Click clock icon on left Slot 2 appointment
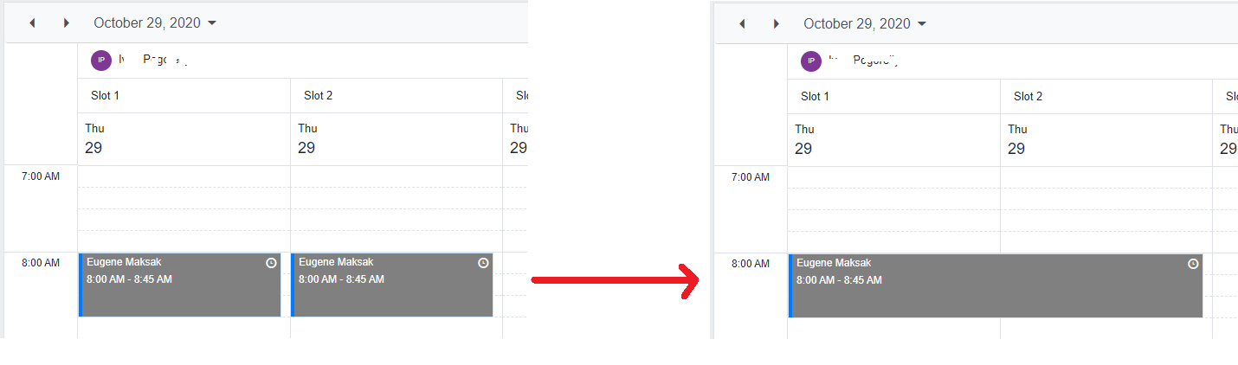 [483, 263]
